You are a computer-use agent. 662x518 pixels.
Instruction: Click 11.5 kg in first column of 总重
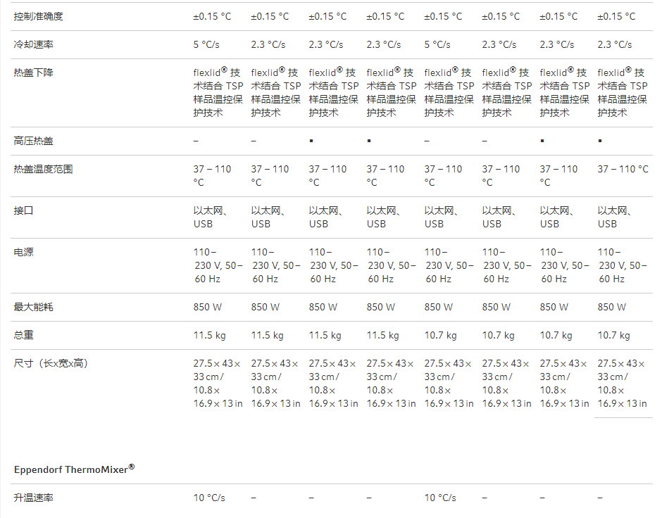tap(209, 335)
